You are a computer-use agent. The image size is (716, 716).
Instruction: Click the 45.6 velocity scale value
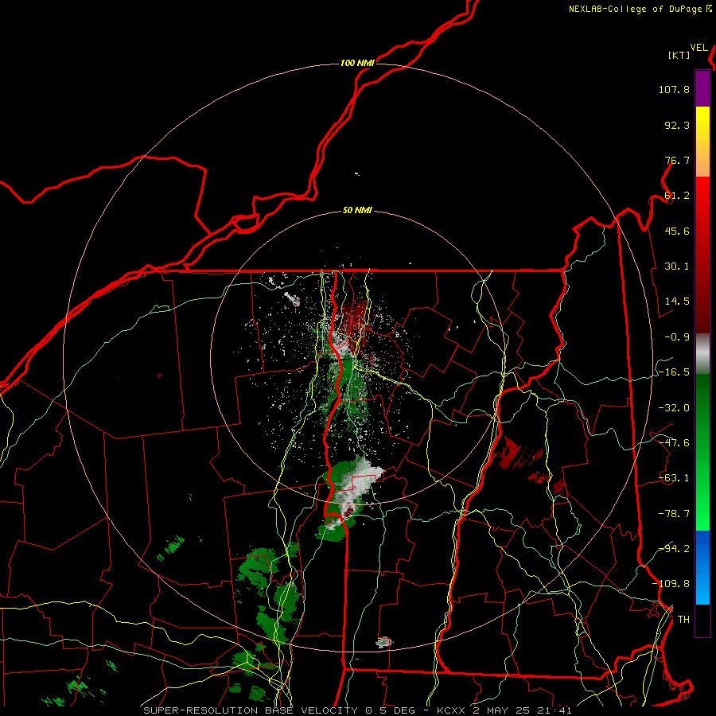(x=677, y=231)
